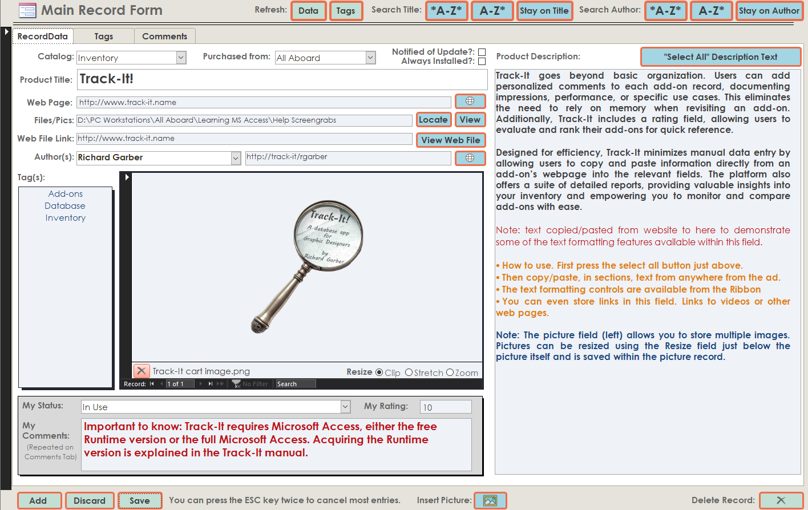Click new blank record navigation icon
The image size is (808, 510).
tap(220, 384)
